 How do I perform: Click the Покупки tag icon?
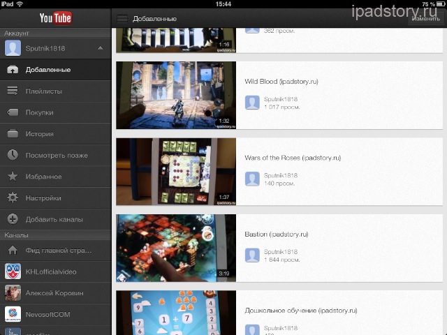pos(13,112)
